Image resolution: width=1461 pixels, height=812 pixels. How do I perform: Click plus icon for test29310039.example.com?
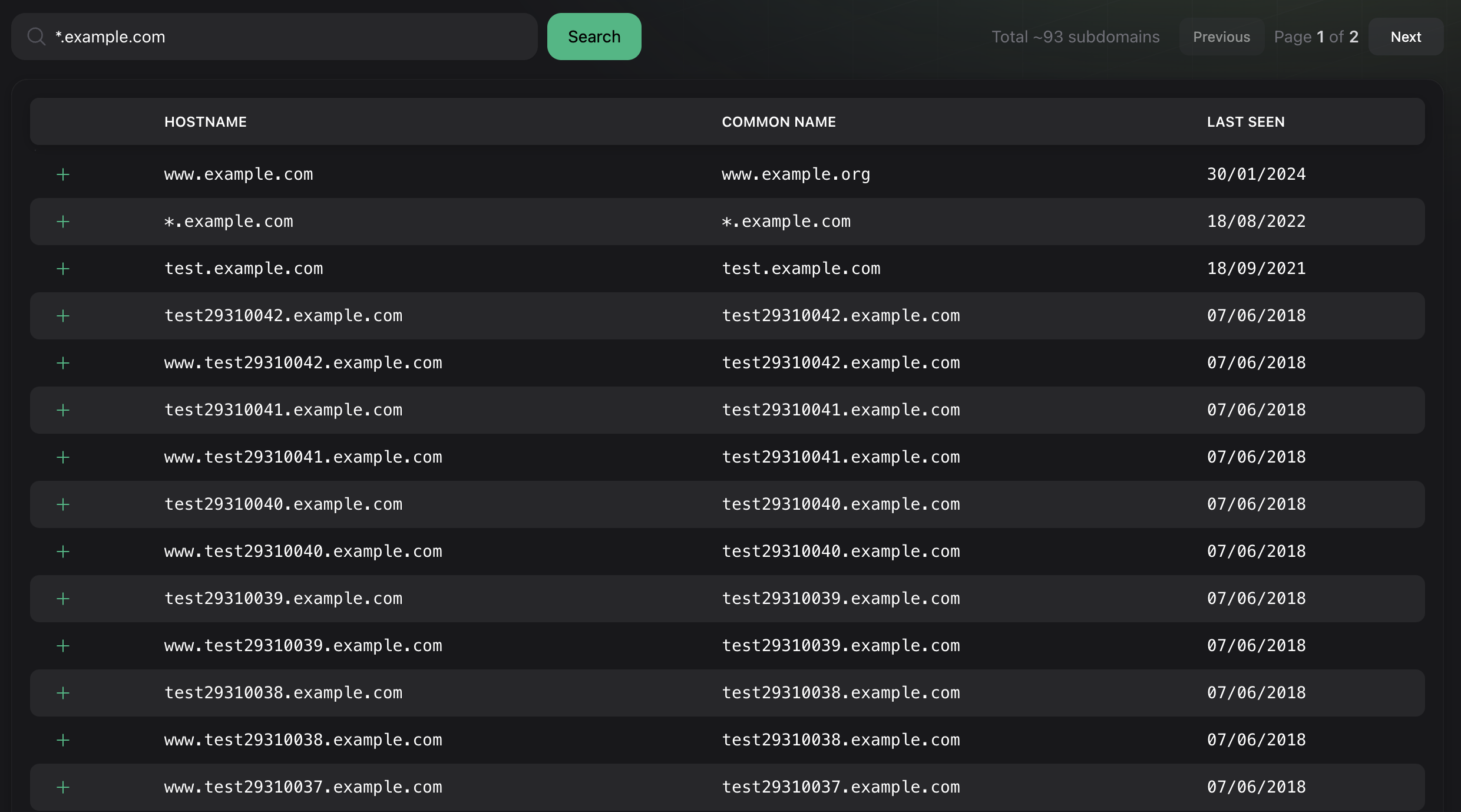click(x=63, y=599)
